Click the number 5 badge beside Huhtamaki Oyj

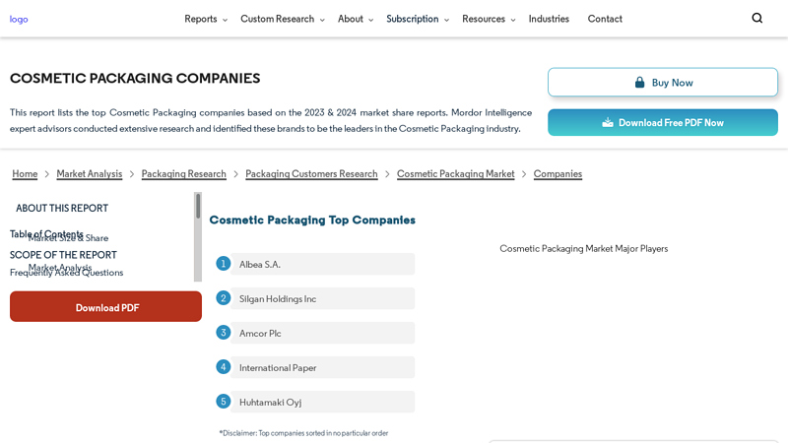224,402
